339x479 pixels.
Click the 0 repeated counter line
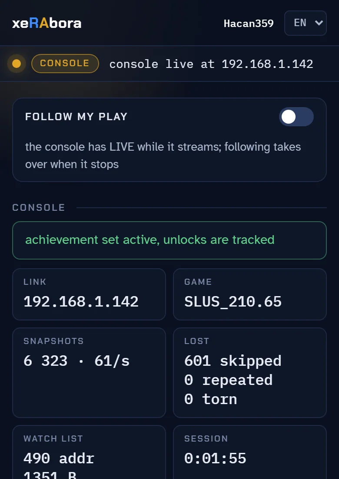[228, 380]
